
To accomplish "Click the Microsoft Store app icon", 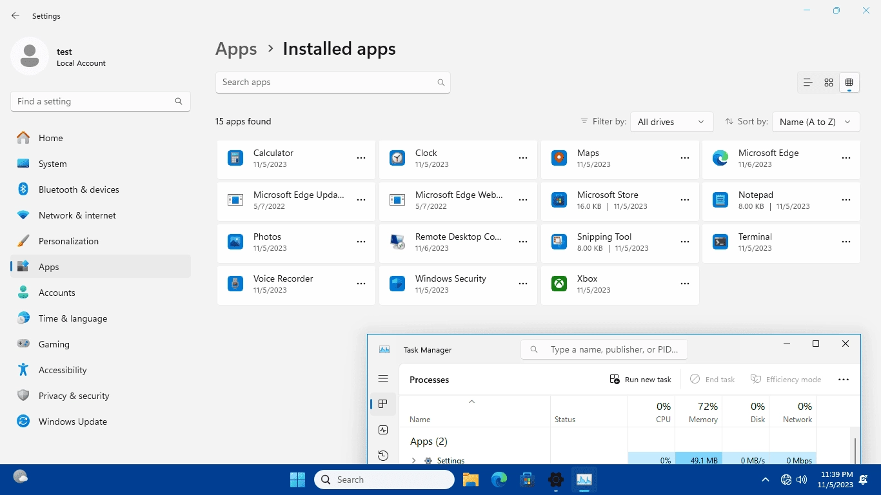I will click(559, 200).
